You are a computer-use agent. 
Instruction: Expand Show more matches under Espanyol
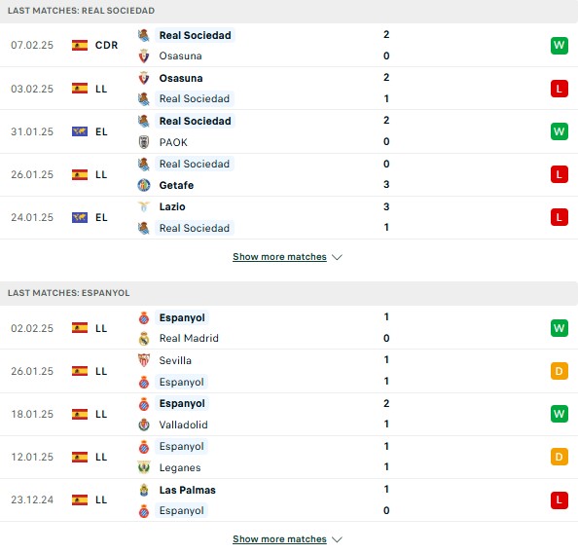point(280,539)
